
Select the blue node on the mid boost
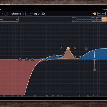tap(54, 56)
